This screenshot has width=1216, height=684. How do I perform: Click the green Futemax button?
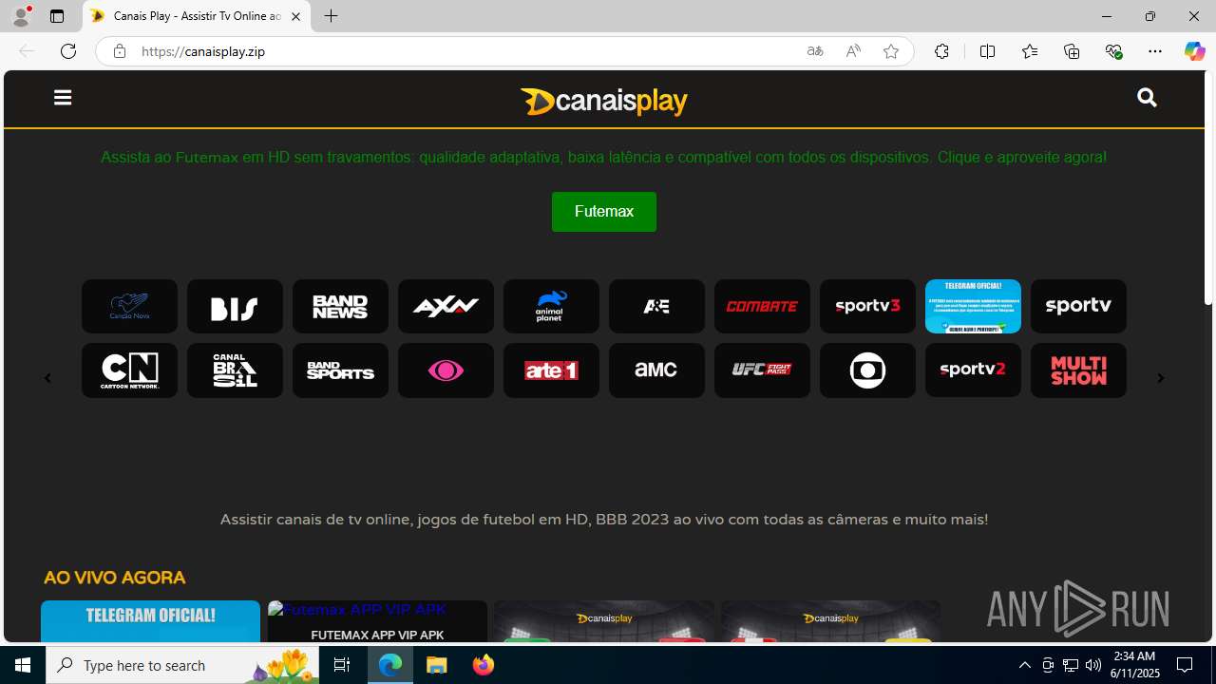point(603,212)
